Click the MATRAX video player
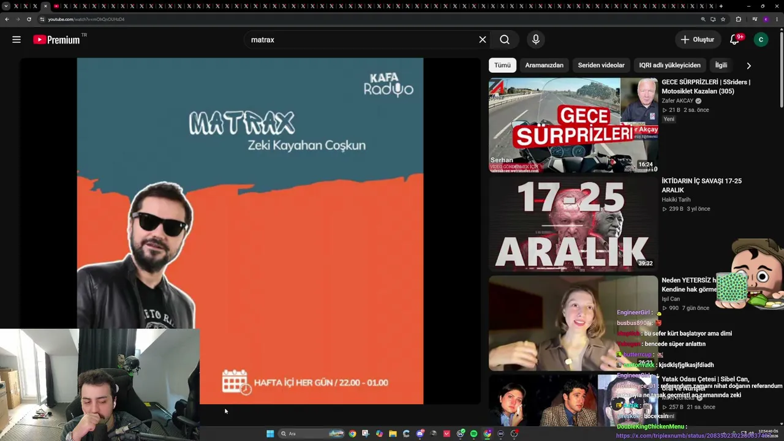Screen dimensions: 784x441 coord(250,231)
